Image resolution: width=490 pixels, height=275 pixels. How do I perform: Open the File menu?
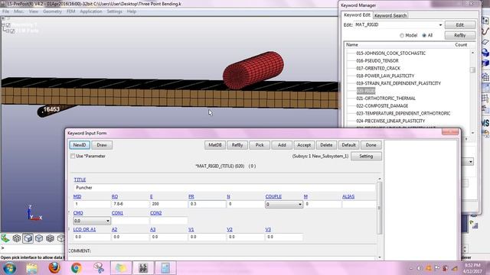5,11
